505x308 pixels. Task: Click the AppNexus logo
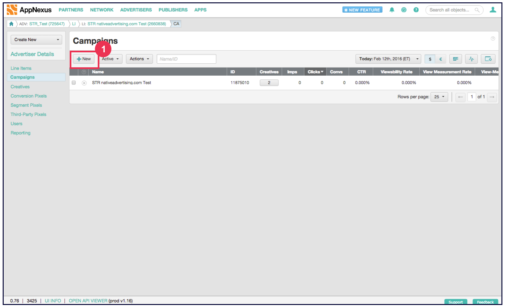[29, 10]
